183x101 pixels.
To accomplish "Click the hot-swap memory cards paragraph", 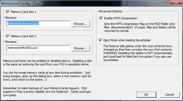I will pyautogui.click(x=47, y=76).
